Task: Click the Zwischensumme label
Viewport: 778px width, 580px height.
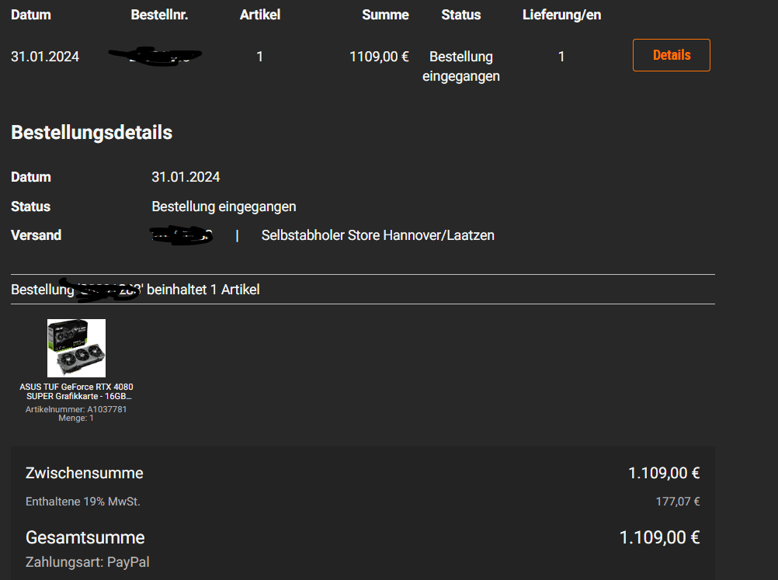Action: coord(85,473)
